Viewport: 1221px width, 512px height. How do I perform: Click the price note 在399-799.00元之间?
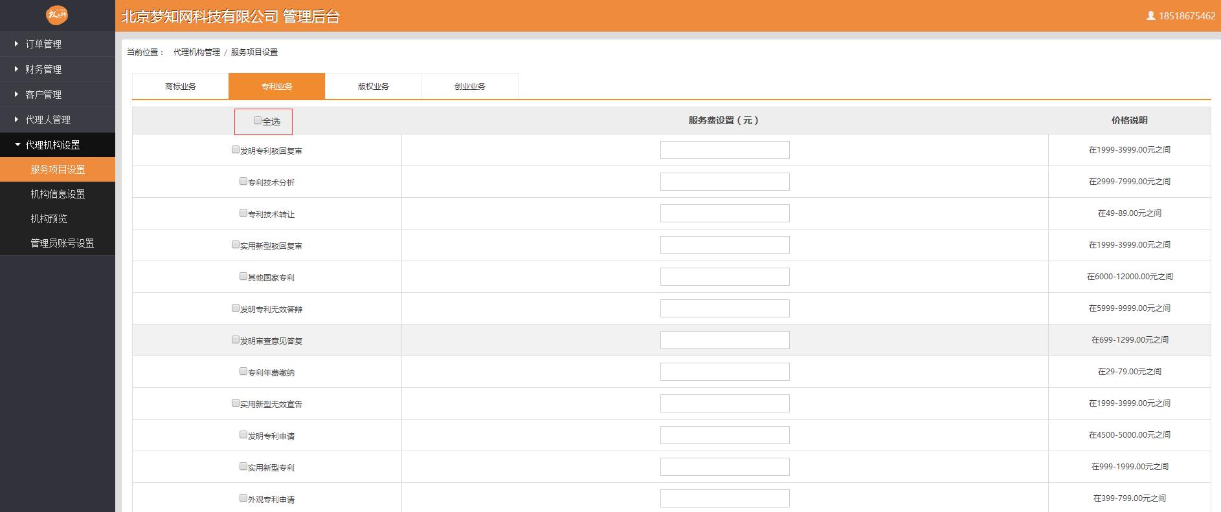1130,498
